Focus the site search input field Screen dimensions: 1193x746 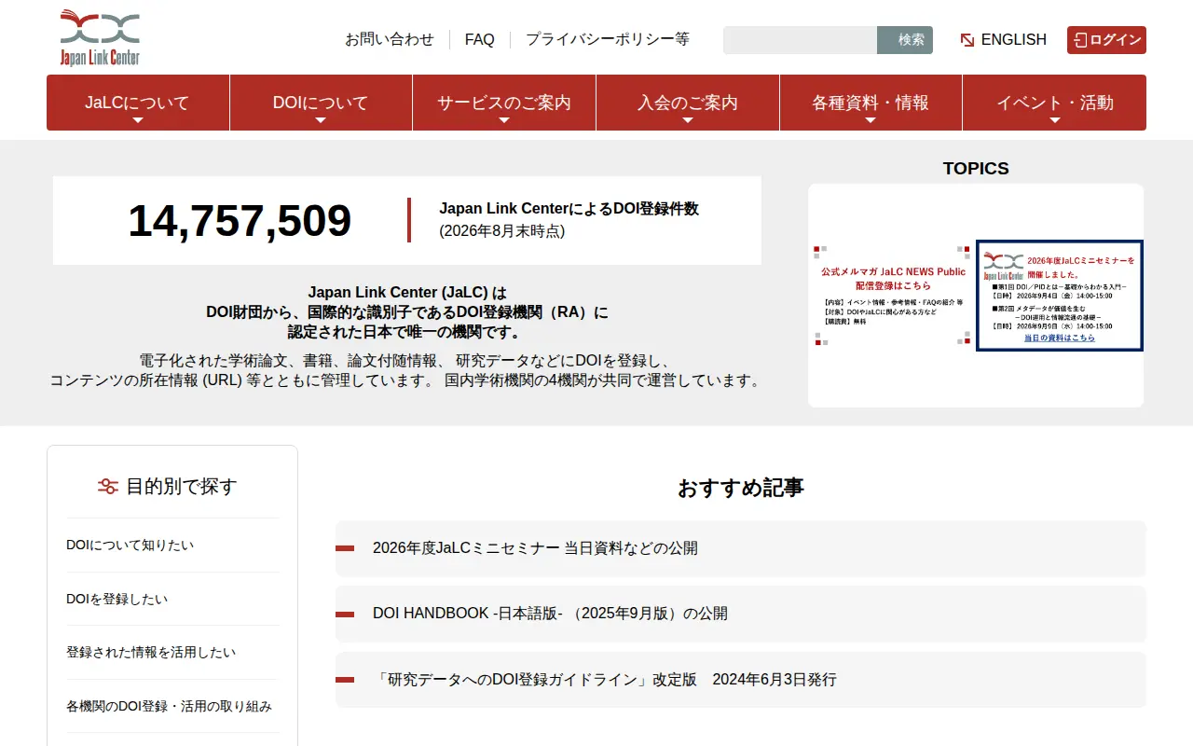coord(801,40)
